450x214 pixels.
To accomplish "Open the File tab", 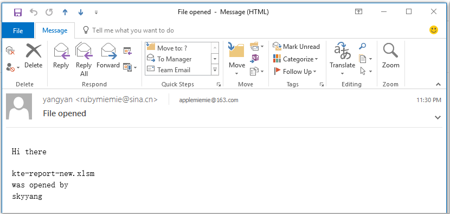I will tap(18, 30).
